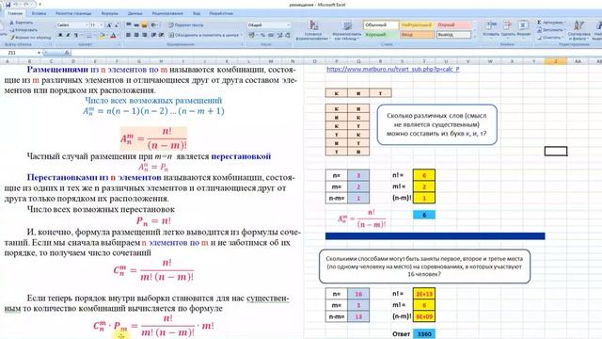Apply the Хороший cell style
The width and height of the screenshot is (602, 339).
(x=381, y=35)
